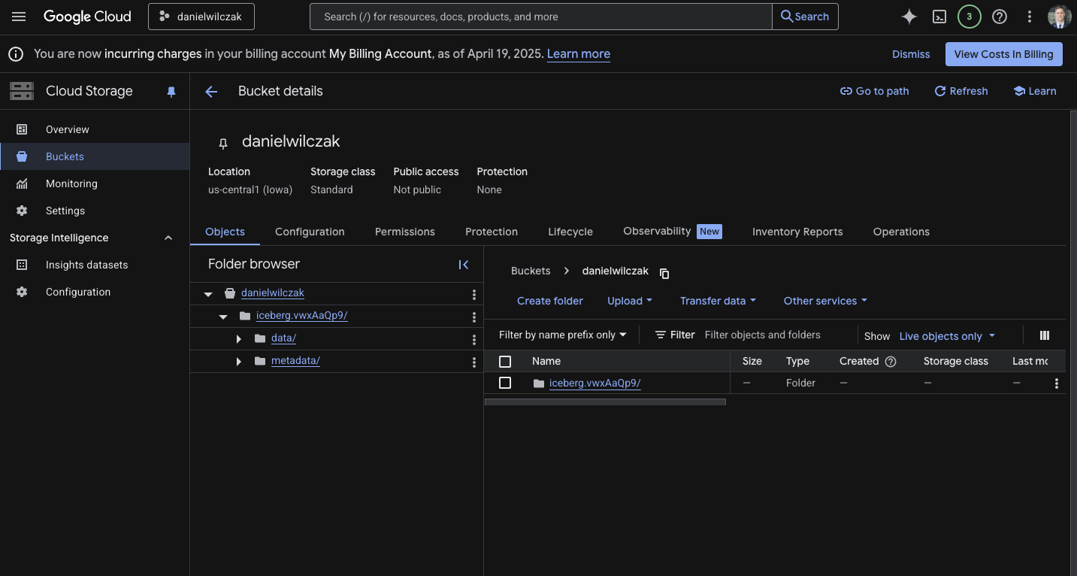Image resolution: width=1077 pixels, height=576 pixels.
Task: Switch to the Lifecycle tab
Action: coord(570,232)
